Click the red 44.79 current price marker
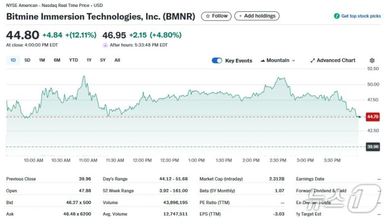The image size is (386, 218). (373, 117)
